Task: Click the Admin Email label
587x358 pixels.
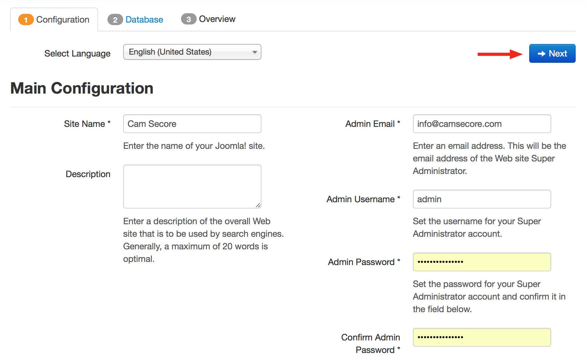Action: [x=370, y=124]
